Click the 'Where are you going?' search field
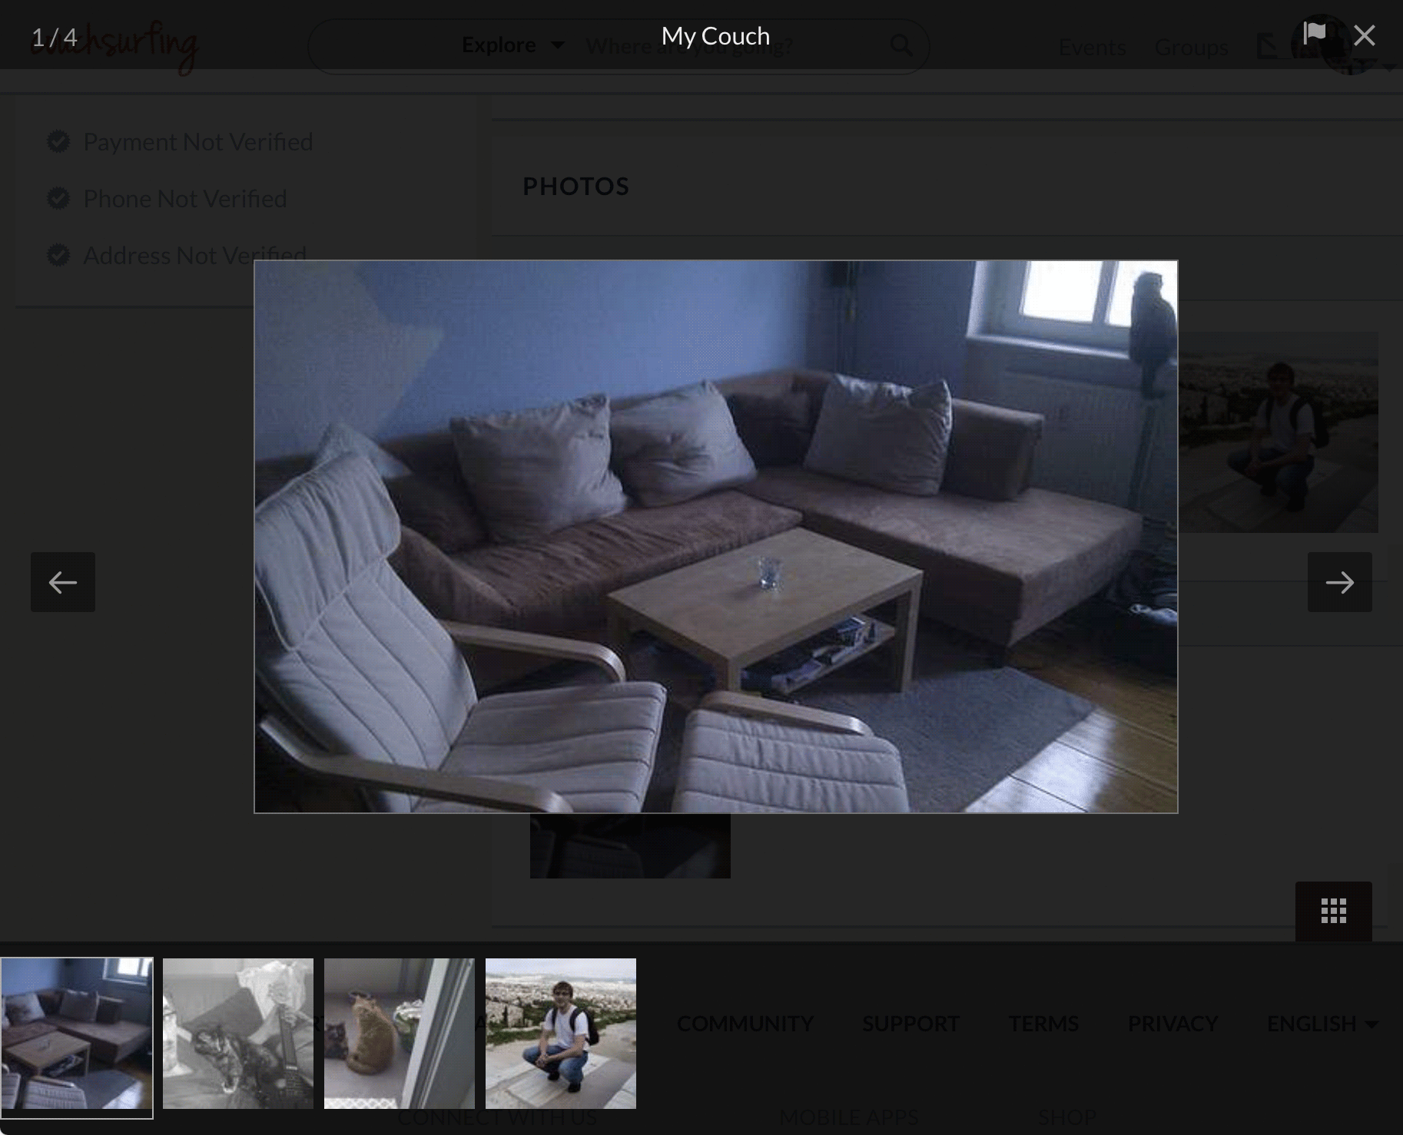The width and height of the screenshot is (1403, 1135). pos(688,47)
